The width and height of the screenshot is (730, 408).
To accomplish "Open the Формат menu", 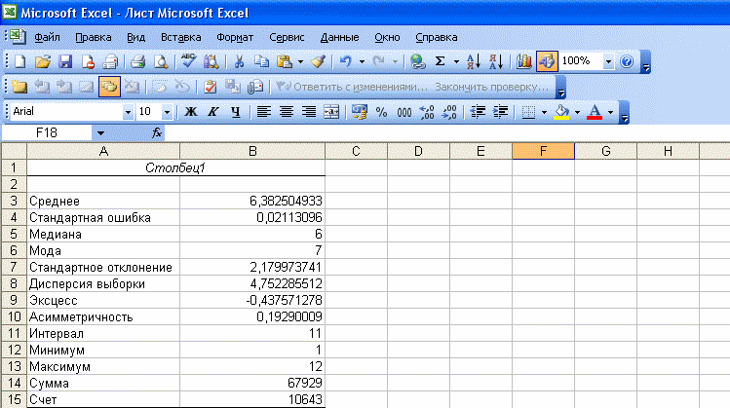I will tap(235, 37).
